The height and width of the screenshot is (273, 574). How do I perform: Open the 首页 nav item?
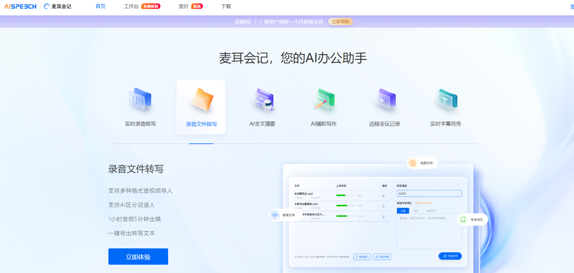[x=101, y=6]
